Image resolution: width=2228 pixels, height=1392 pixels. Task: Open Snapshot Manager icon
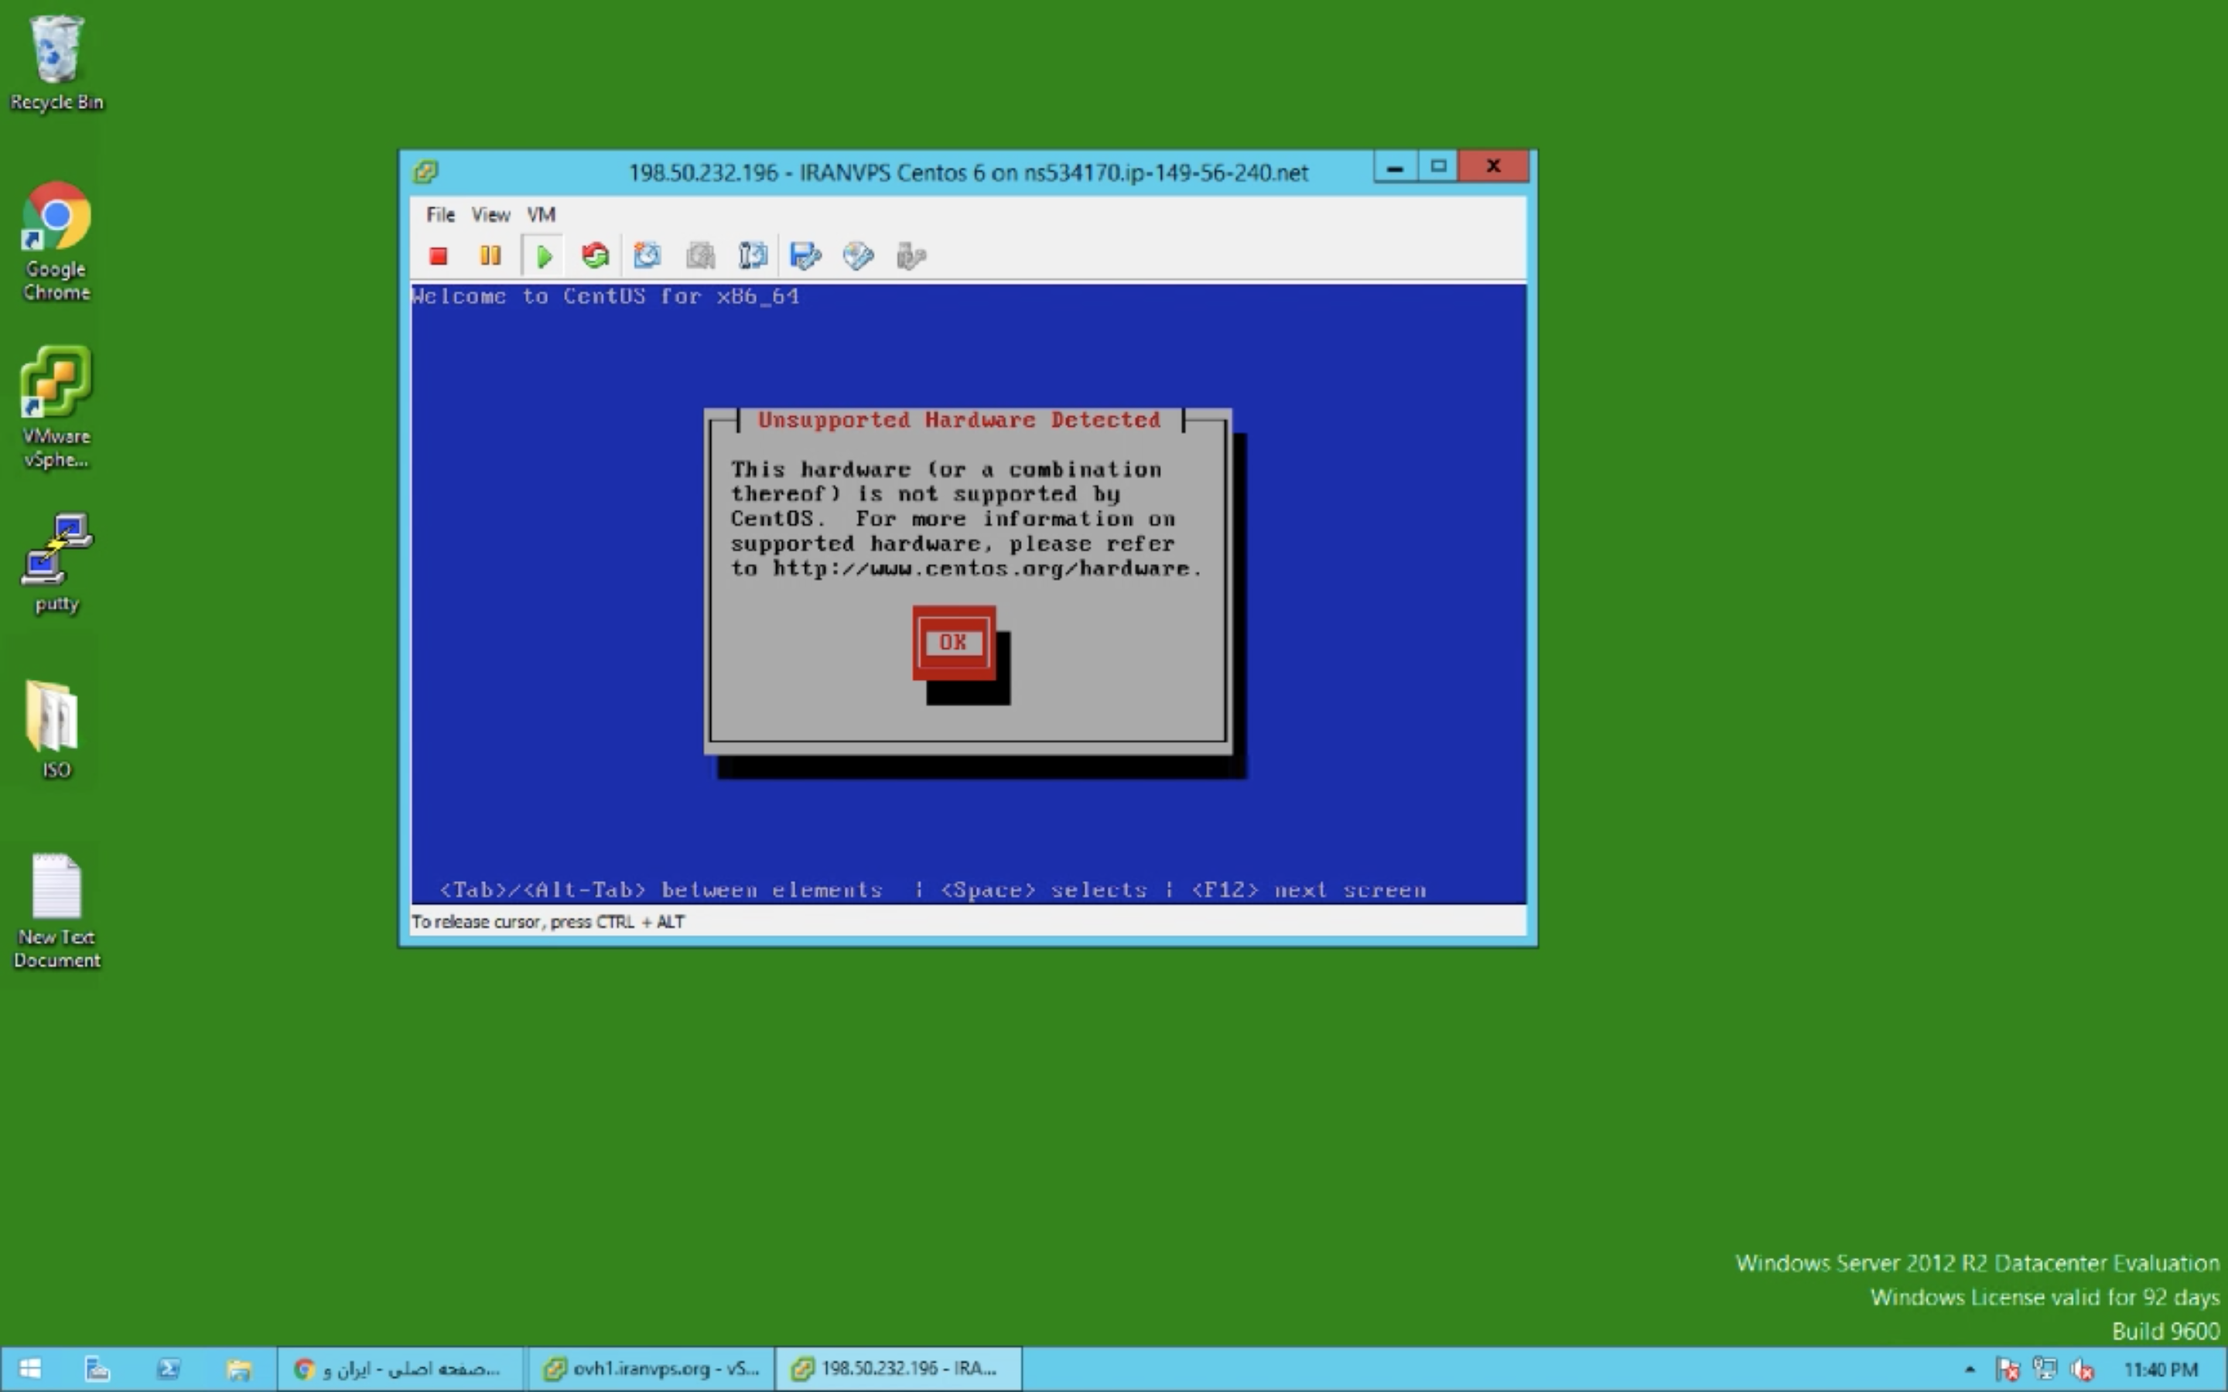[x=752, y=256]
